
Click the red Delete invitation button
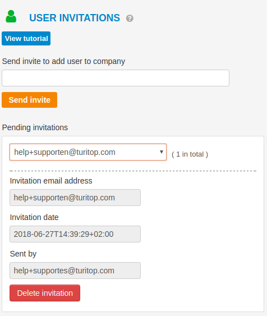[x=45, y=293]
